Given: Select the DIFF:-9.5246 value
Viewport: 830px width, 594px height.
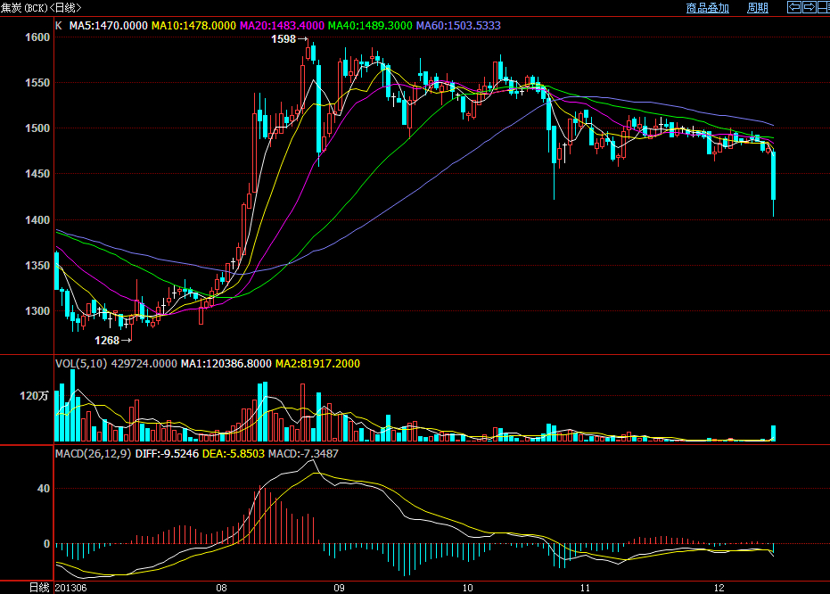Looking at the screenshot, I should (167, 454).
